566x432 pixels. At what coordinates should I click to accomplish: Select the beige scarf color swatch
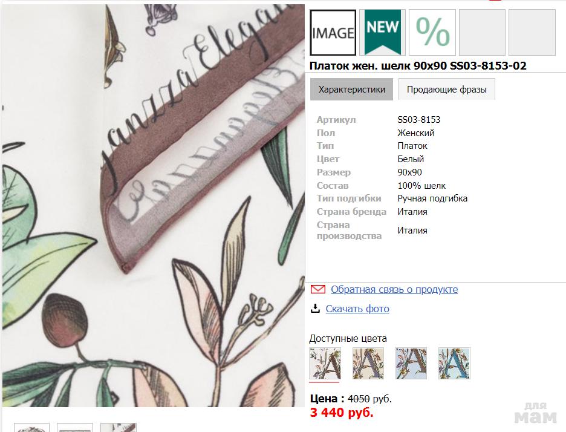[368, 364]
